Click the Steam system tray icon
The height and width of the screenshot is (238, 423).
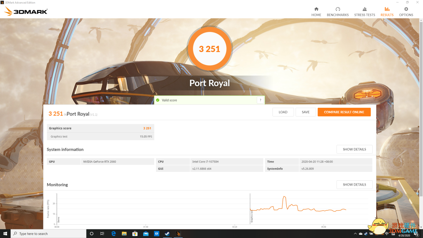(x=366, y=234)
